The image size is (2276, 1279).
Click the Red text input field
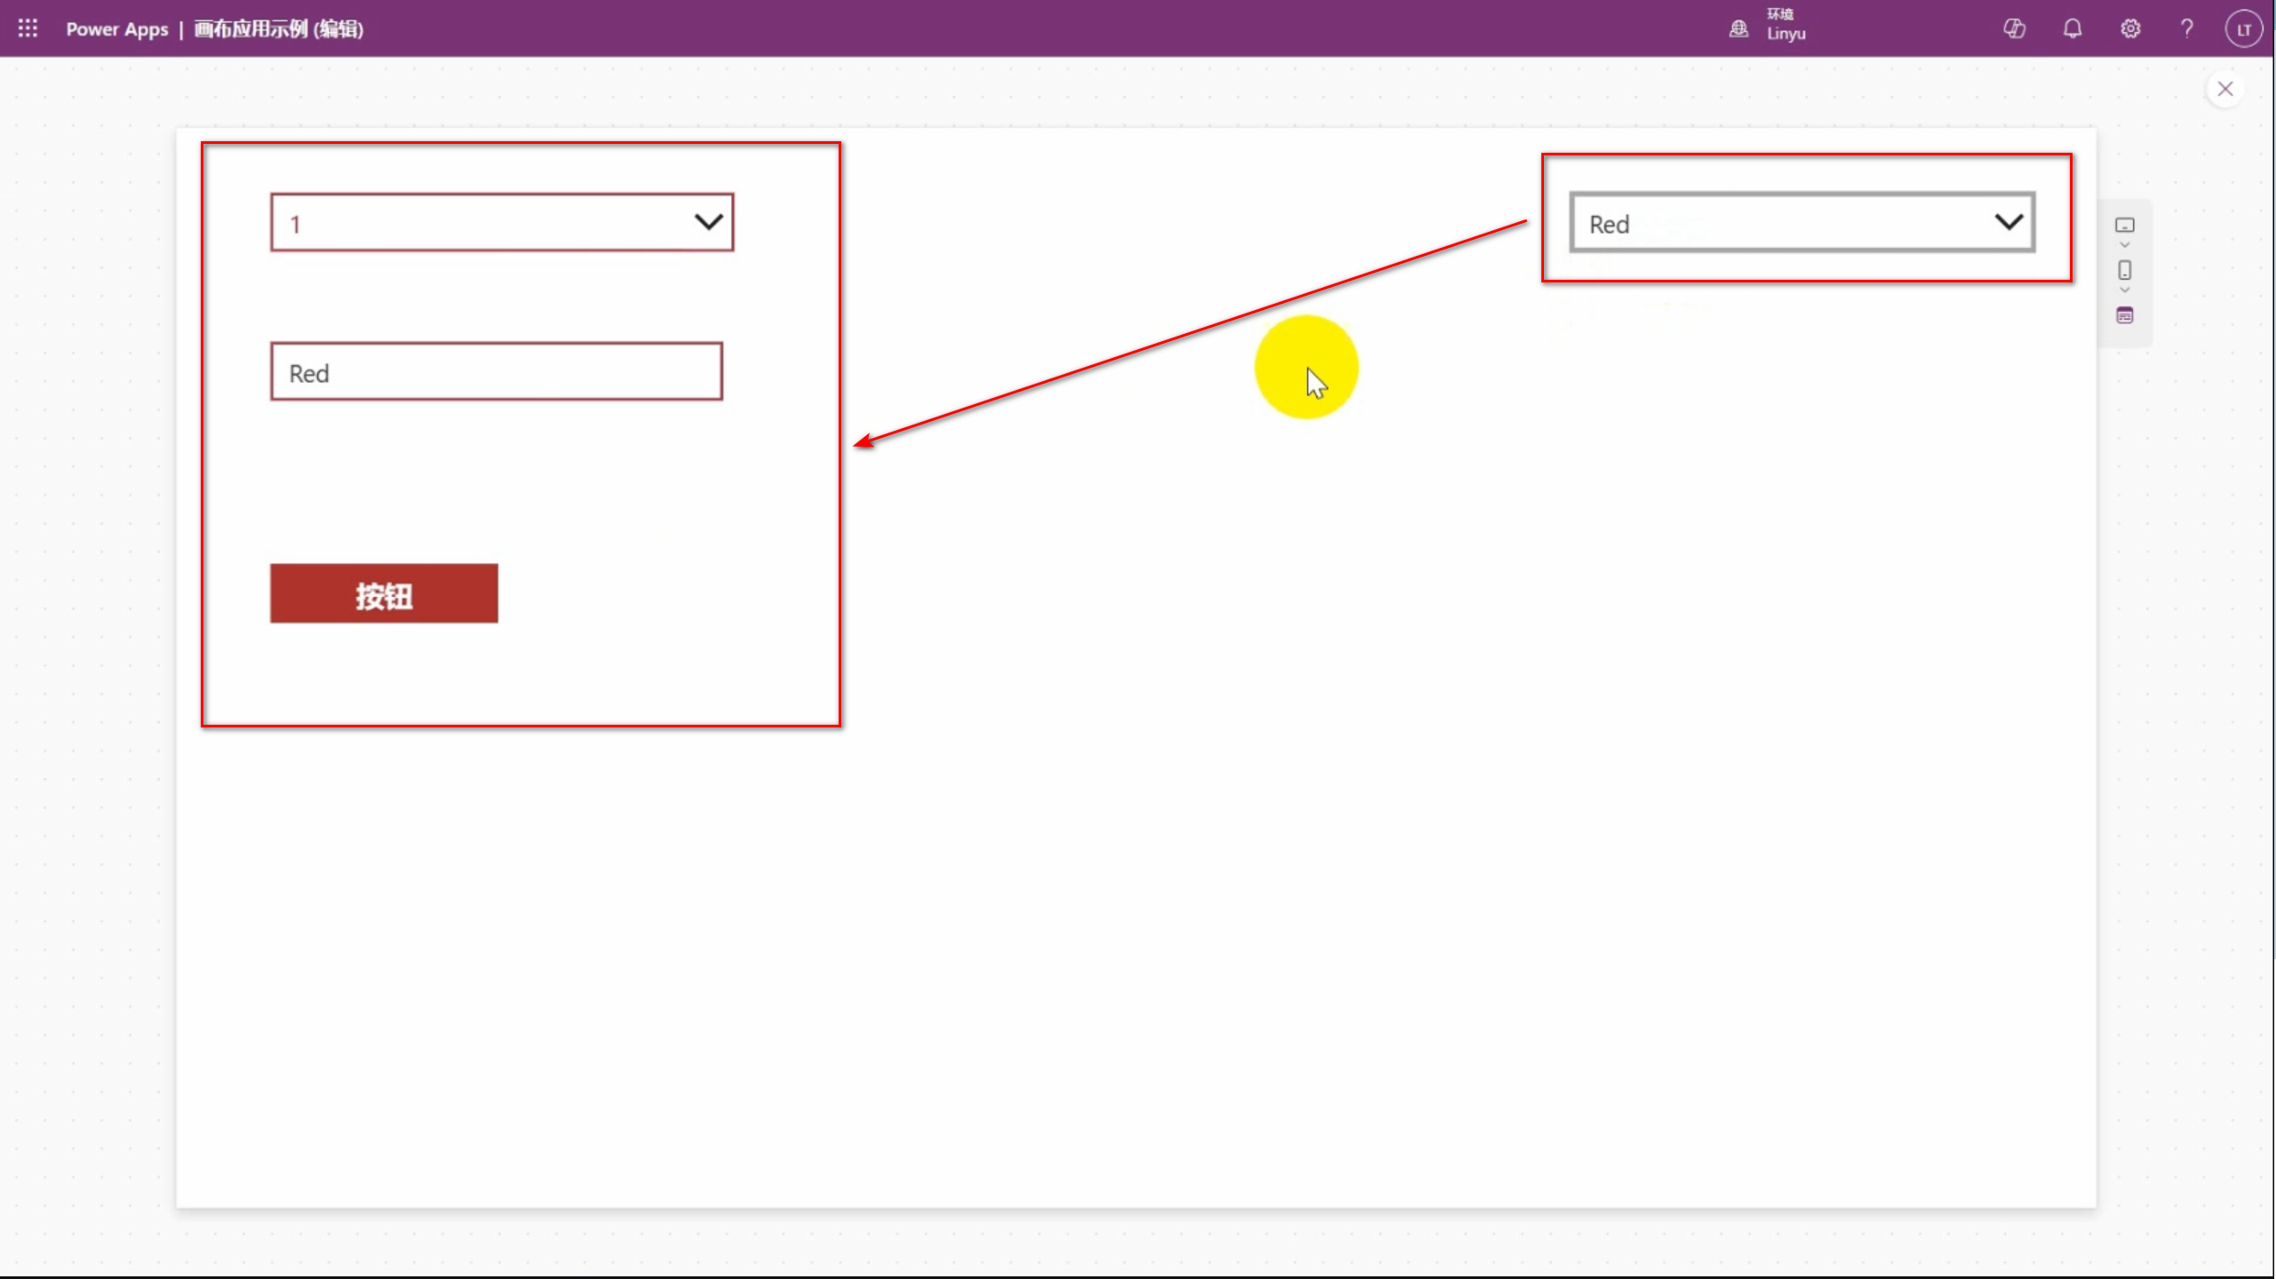point(496,372)
